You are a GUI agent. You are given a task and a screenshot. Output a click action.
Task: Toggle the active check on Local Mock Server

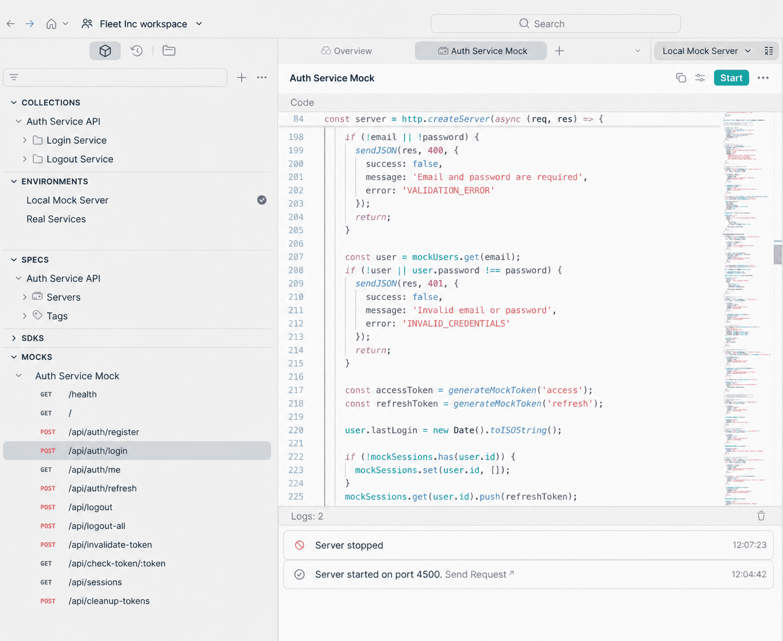point(262,200)
